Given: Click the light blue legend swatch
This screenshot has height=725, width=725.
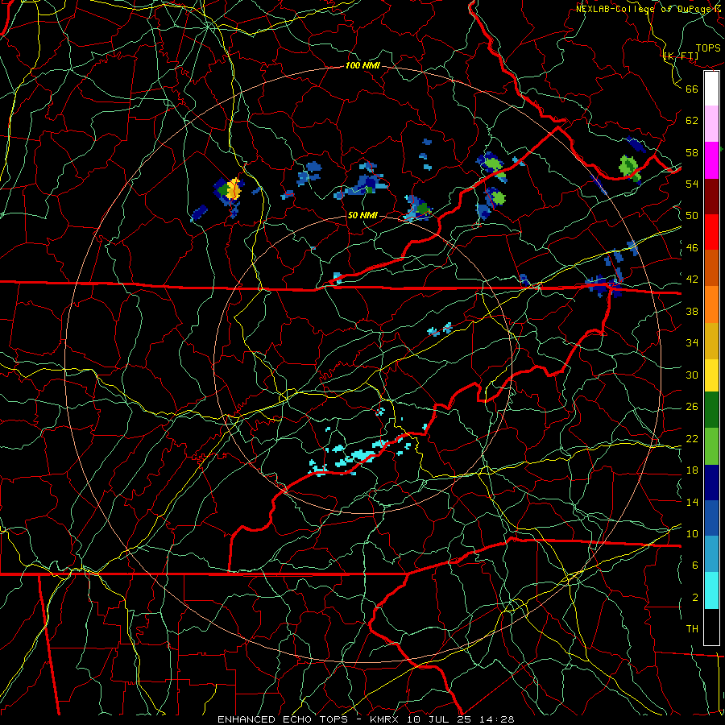Looking at the screenshot, I should [x=711, y=554].
